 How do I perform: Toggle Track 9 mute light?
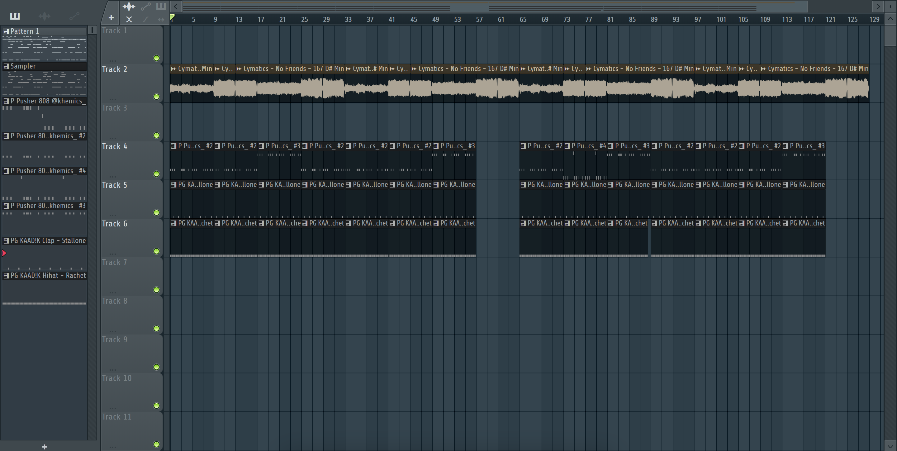(x=156, y=368)
